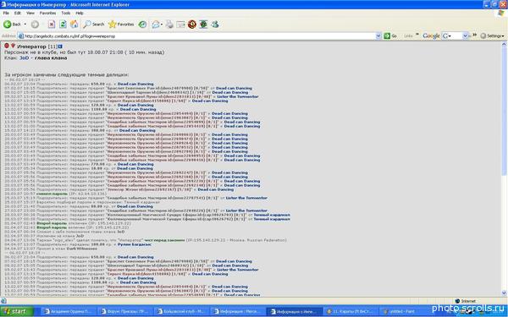Click the blue info icon after Император [11]
The width and height of the screenshot is (508, 317).
[60, 46]
